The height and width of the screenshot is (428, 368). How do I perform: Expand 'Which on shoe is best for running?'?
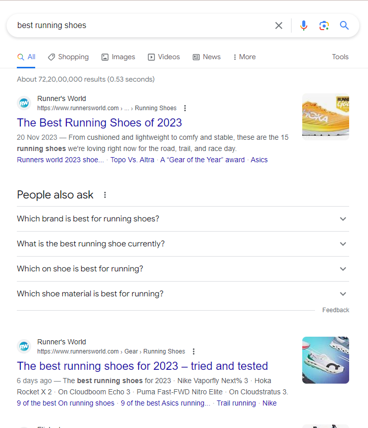point(343,269)
